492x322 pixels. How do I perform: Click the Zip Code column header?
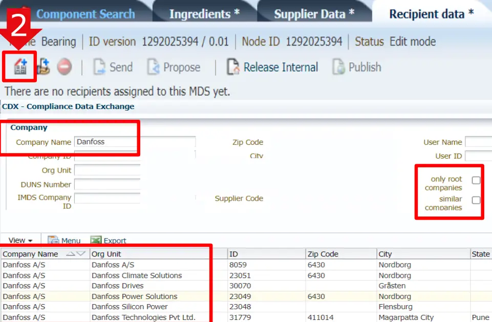pyautogui.click(x=341, y=253)
